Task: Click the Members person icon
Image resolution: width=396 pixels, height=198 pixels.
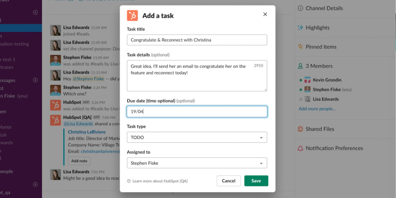Action: pos(300,66)
